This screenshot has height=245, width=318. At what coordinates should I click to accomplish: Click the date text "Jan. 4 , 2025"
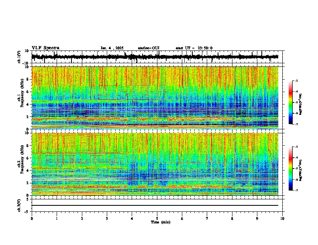pyautogui.click(x=112, y=48)
